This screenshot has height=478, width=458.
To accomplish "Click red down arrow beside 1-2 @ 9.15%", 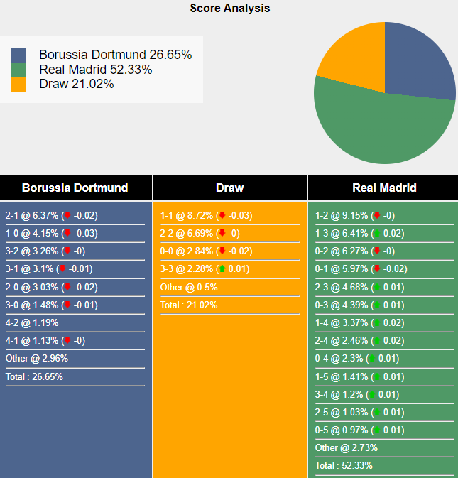I will (x=377, y=216).
